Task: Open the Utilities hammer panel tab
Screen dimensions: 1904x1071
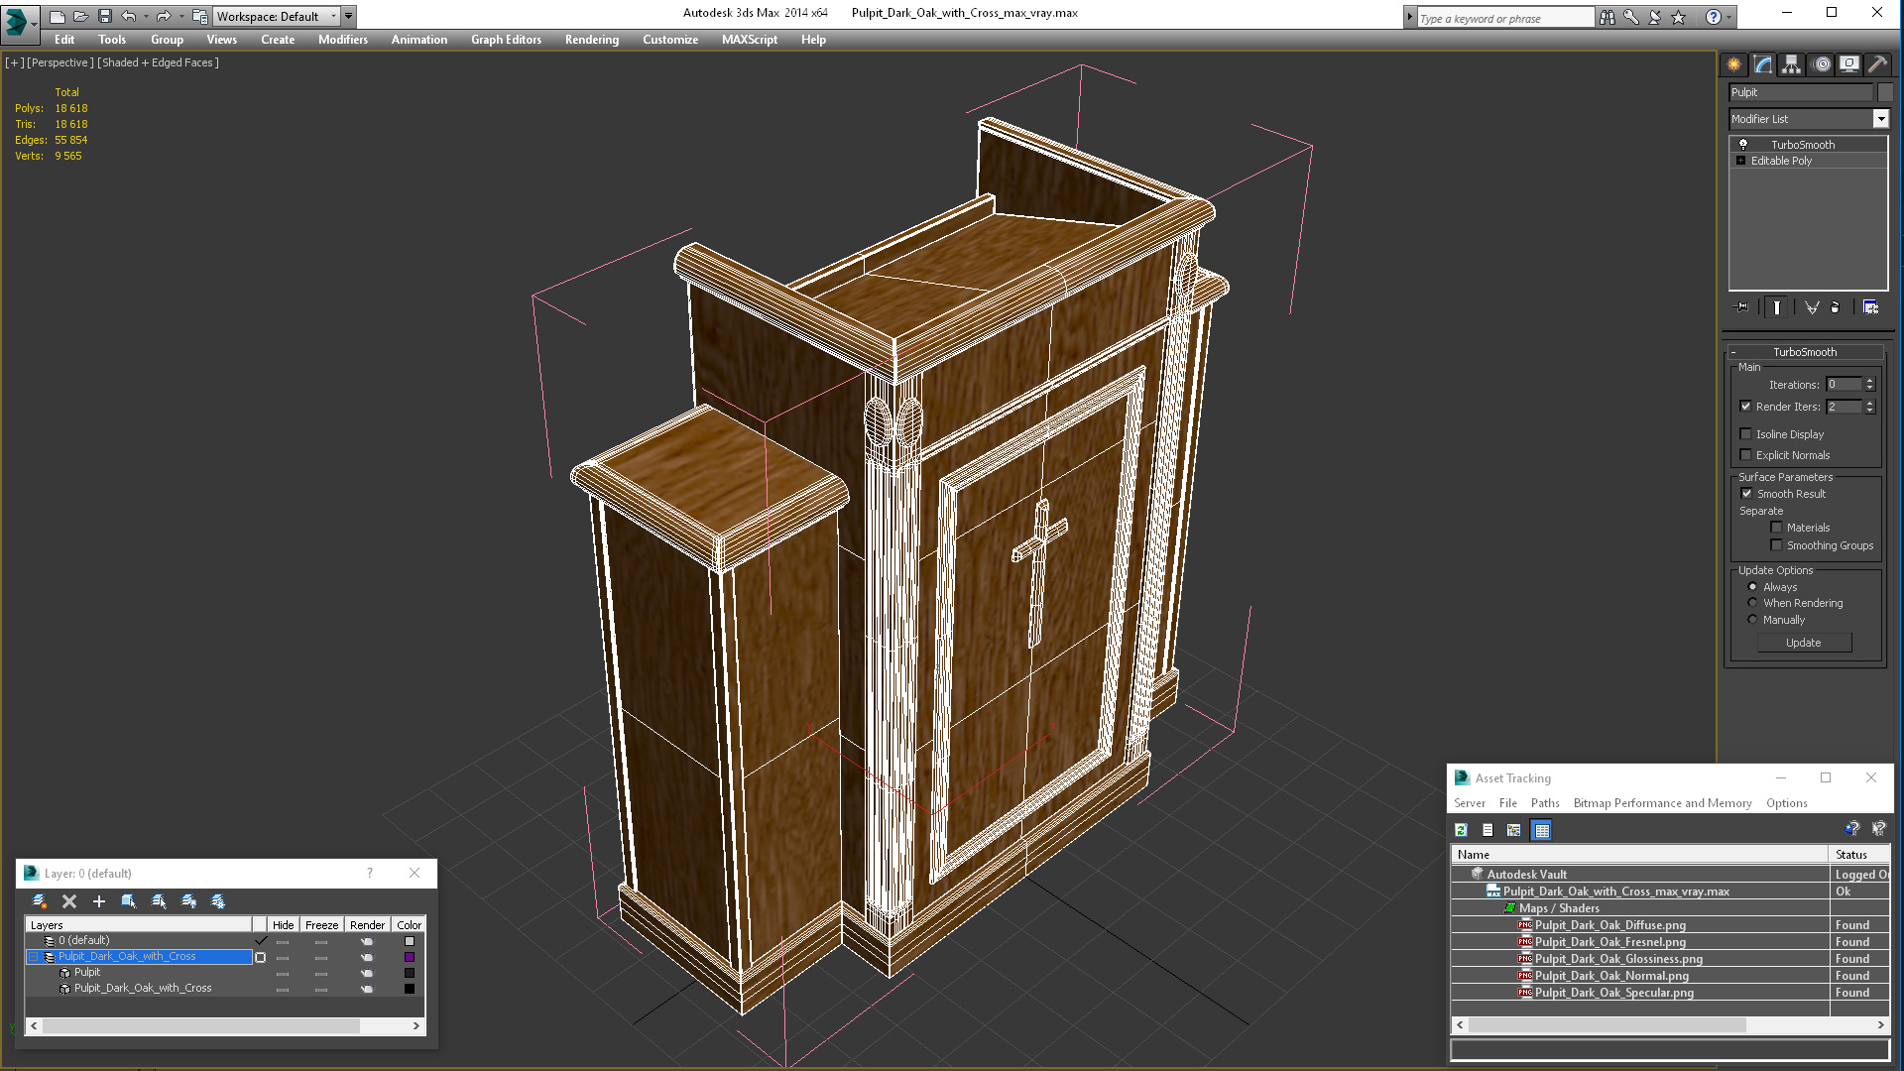Action: pos(1877,64)
